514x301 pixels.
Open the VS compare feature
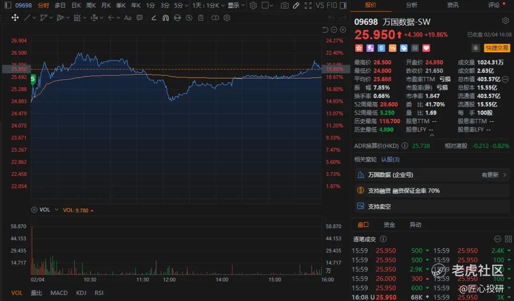click(x=320, y=5)
